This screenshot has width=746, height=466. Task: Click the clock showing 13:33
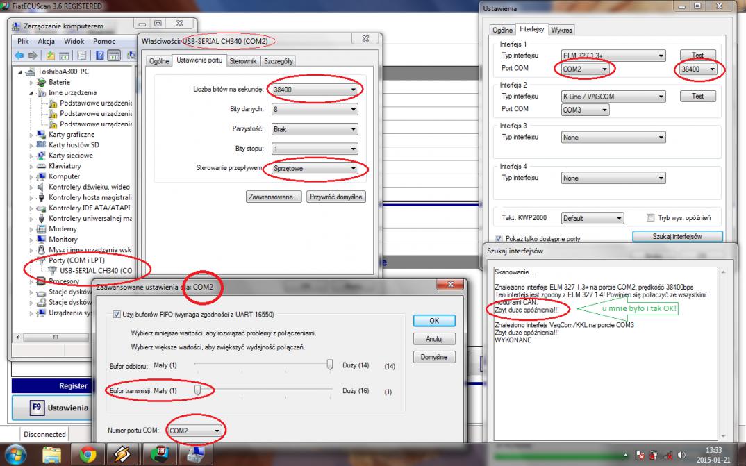[x=713, y=450]
